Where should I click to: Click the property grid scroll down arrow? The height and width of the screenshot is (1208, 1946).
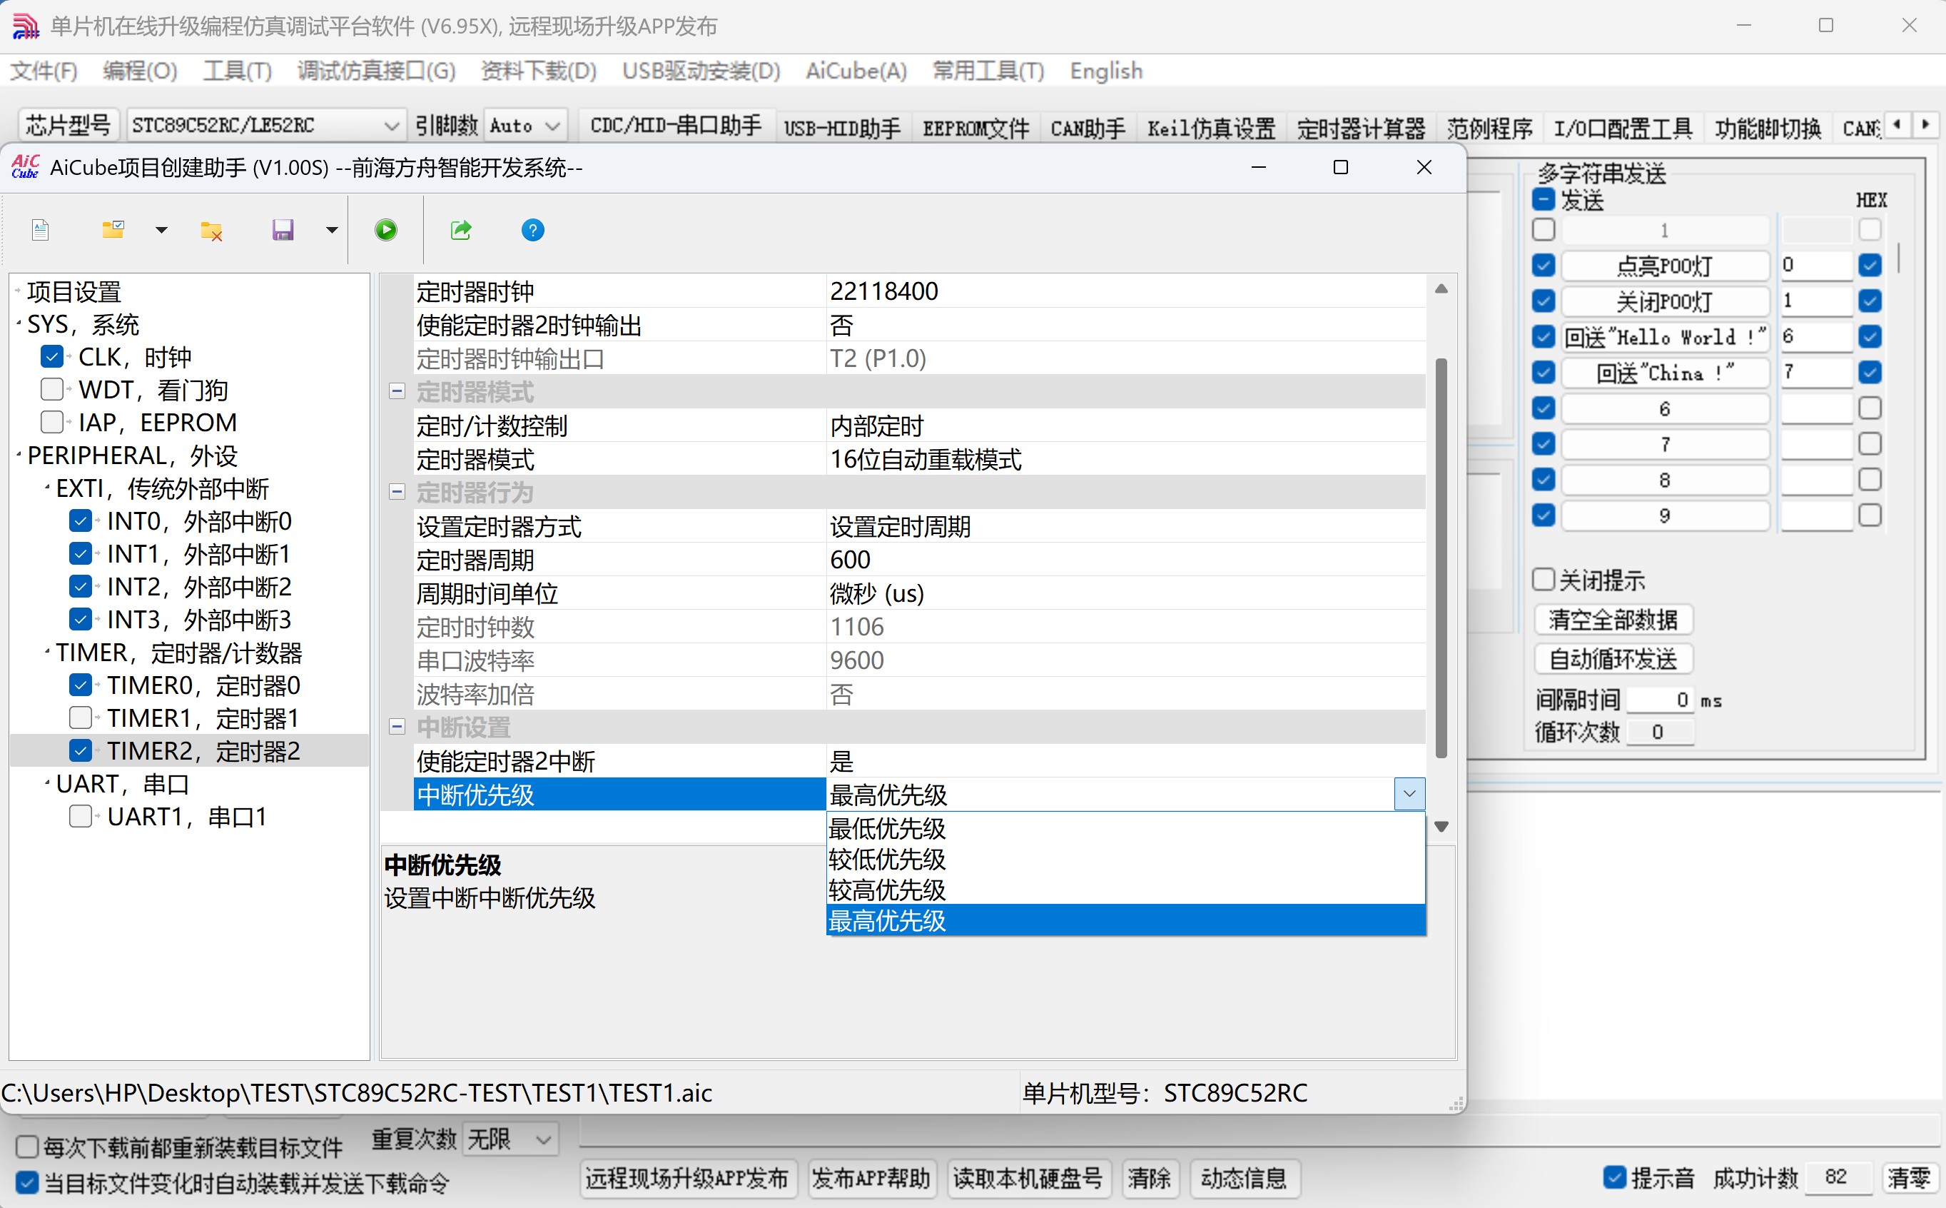(1441, 826)
